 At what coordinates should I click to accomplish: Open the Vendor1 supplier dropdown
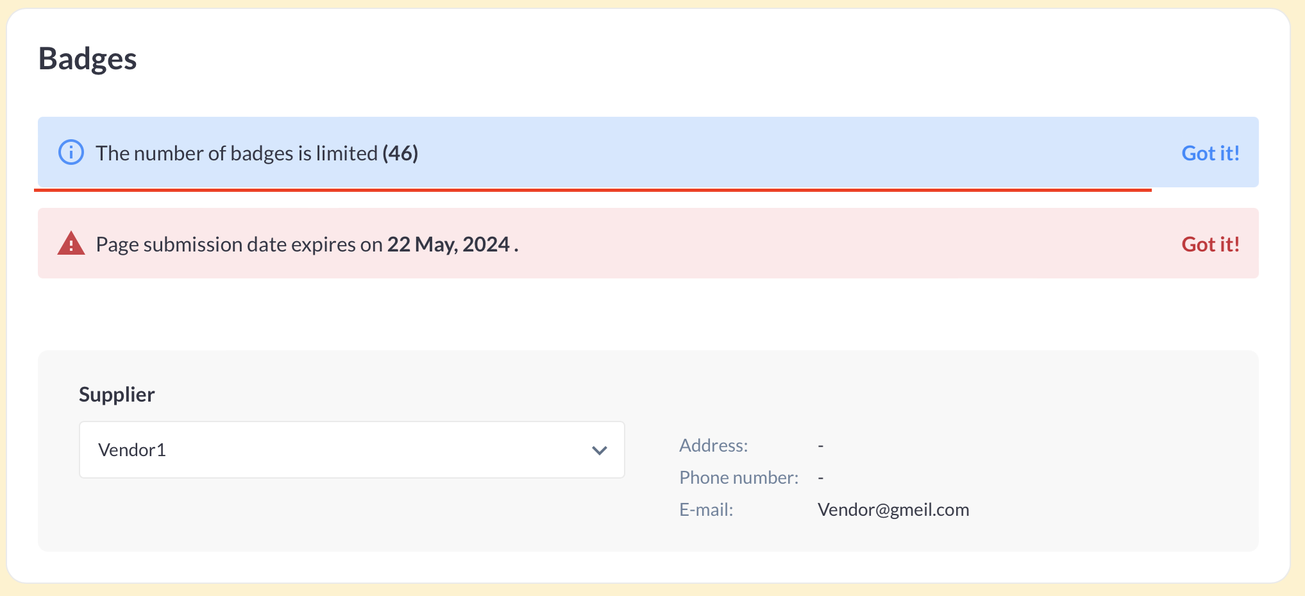pos(351,450)
